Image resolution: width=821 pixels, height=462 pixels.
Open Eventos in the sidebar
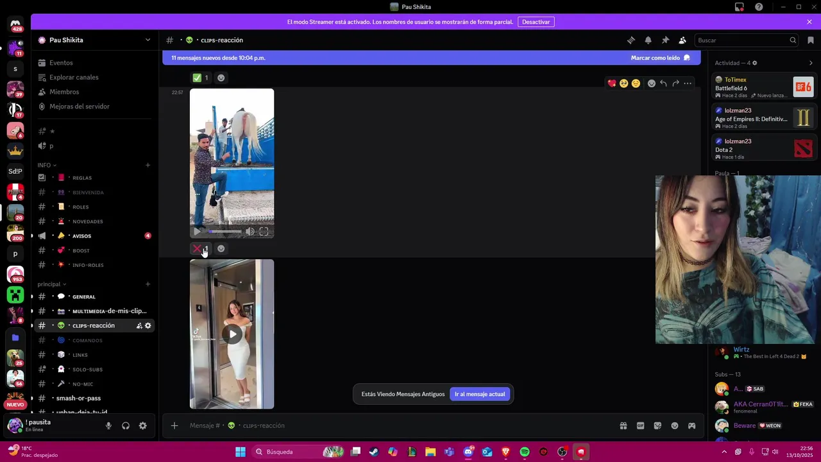click(95, 63)
